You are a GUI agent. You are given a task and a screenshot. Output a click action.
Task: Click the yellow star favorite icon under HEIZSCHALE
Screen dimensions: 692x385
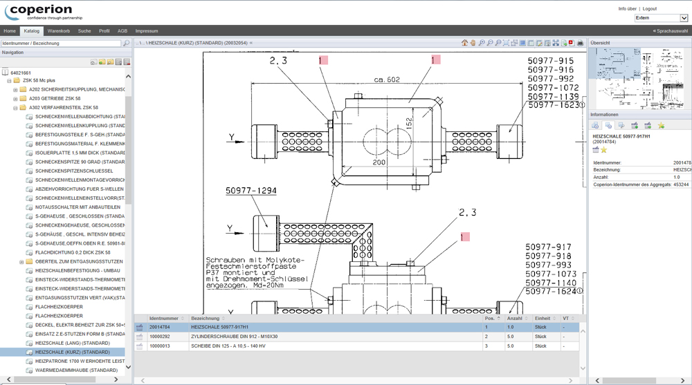click(x=603, y=150)
